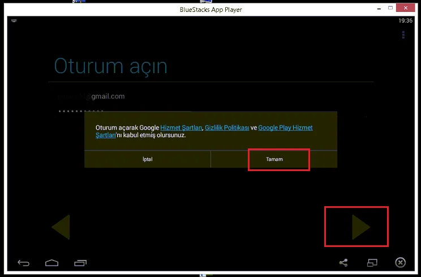The image size is (421, 277).
Task: Click the BlueStacks share icon
Action: coord(343,262)
